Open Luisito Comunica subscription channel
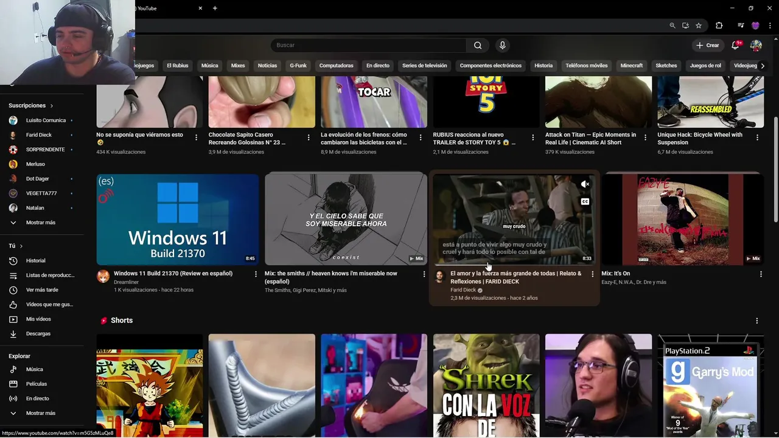Viewport: 779px width, 438px height. [42, 120]
